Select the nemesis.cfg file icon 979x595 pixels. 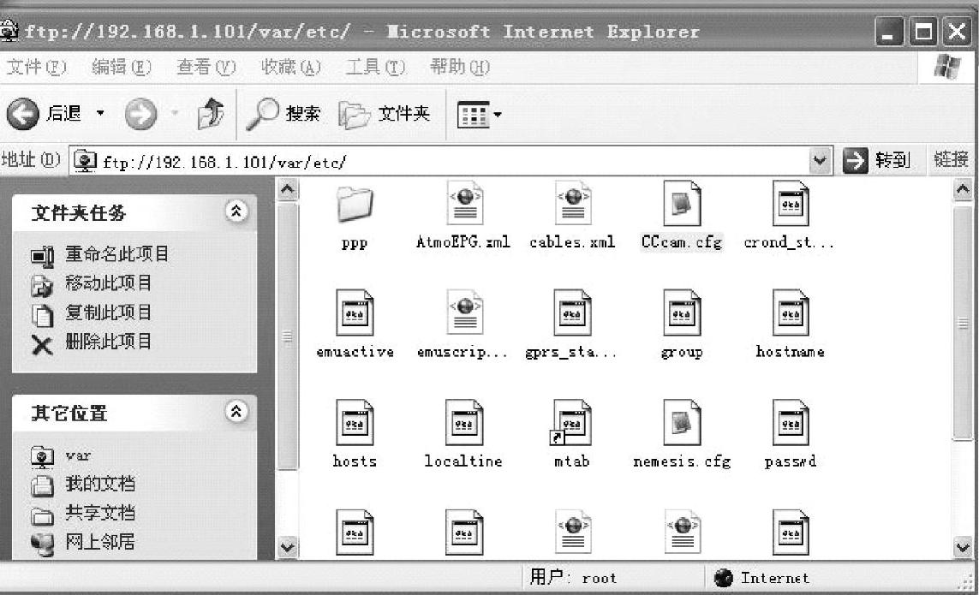[682, 423]
